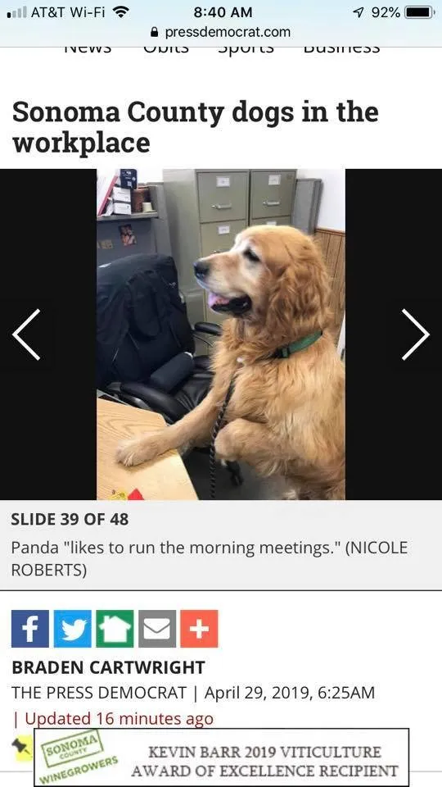Image resolution: width=442 pixels, height=787 pixels.
Task: Tap the pressdemocrat.com address bar
Action: (x=220, y=32)
